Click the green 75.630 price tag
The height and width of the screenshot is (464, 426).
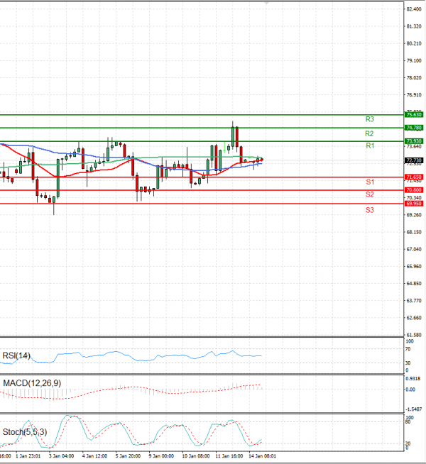pos(414,114)
